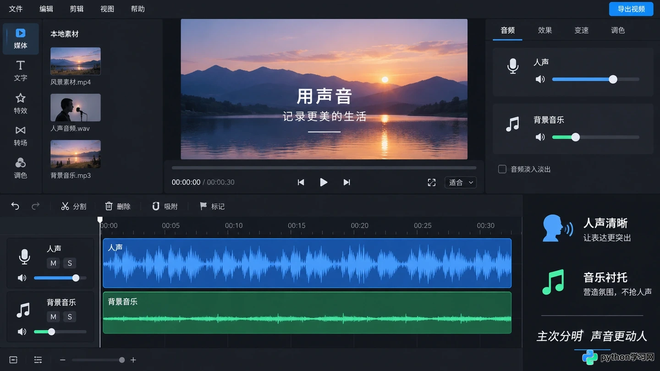Open the 调色 sidebar color panel
Viewport: 660px width, 371px height.
coord(21,169)
